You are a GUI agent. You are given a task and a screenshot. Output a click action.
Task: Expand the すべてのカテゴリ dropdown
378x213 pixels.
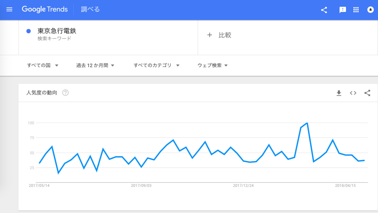pyautogui.click(x=157, y=65)
